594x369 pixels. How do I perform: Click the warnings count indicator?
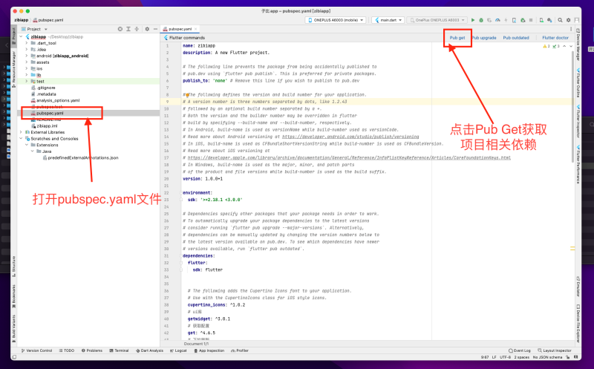pyautogui.click(x=546, y=46)
